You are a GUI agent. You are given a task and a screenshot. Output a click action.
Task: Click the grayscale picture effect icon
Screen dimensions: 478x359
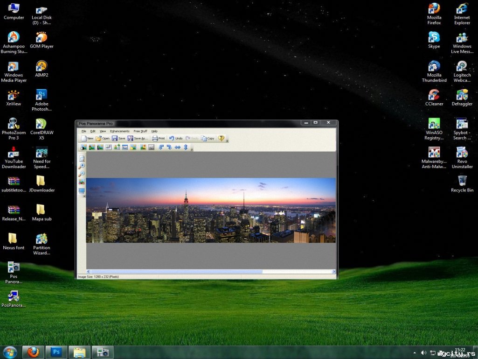[x=151, y=148]
